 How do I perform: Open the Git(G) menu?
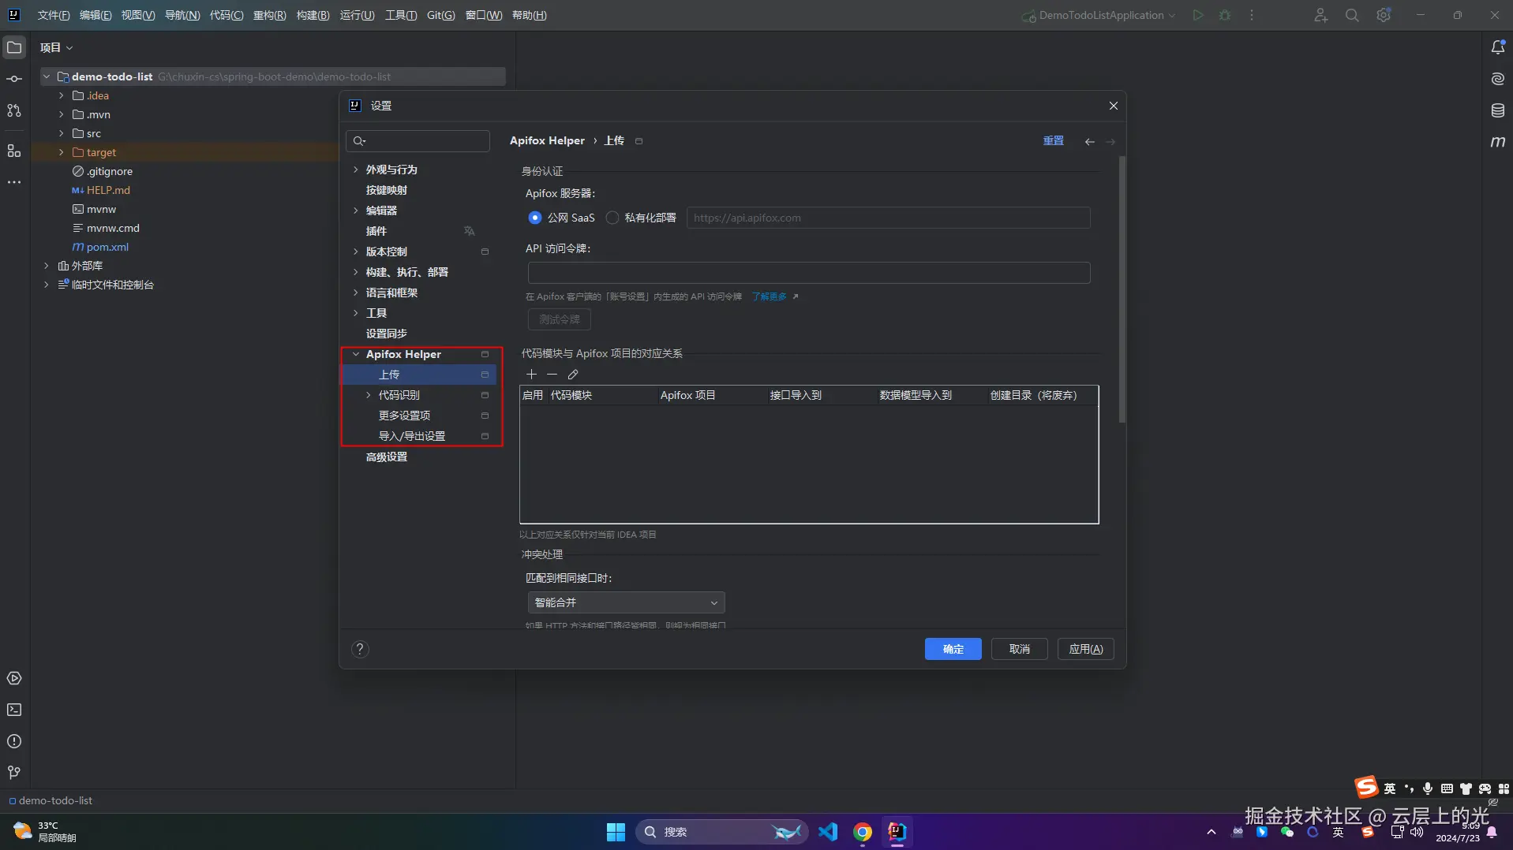(440, 15)
